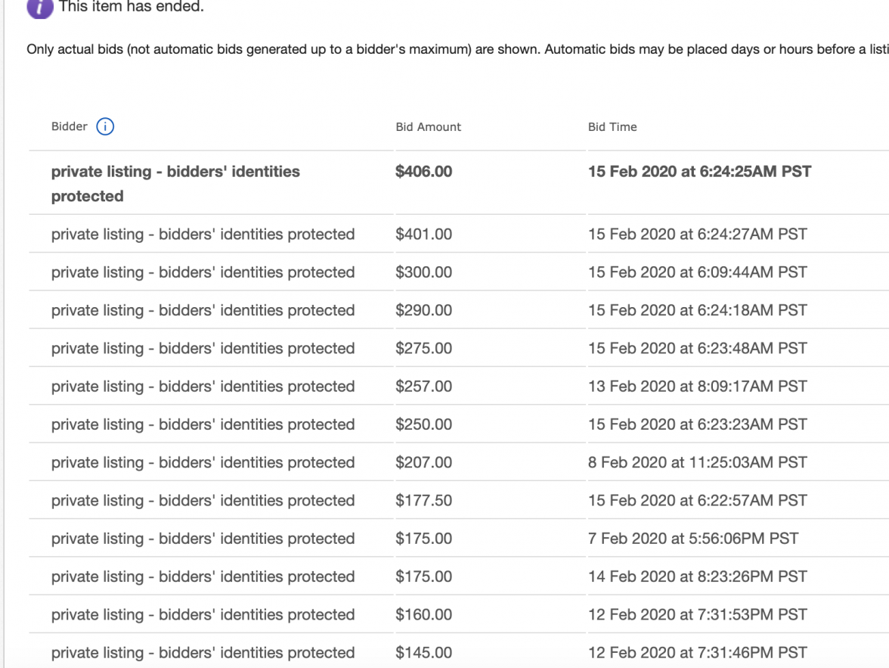Sort by the Bid Time column header

[612, 126]
